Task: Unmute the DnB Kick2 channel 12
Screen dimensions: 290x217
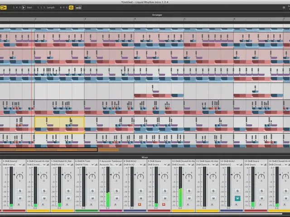Action: pos(237,198)
